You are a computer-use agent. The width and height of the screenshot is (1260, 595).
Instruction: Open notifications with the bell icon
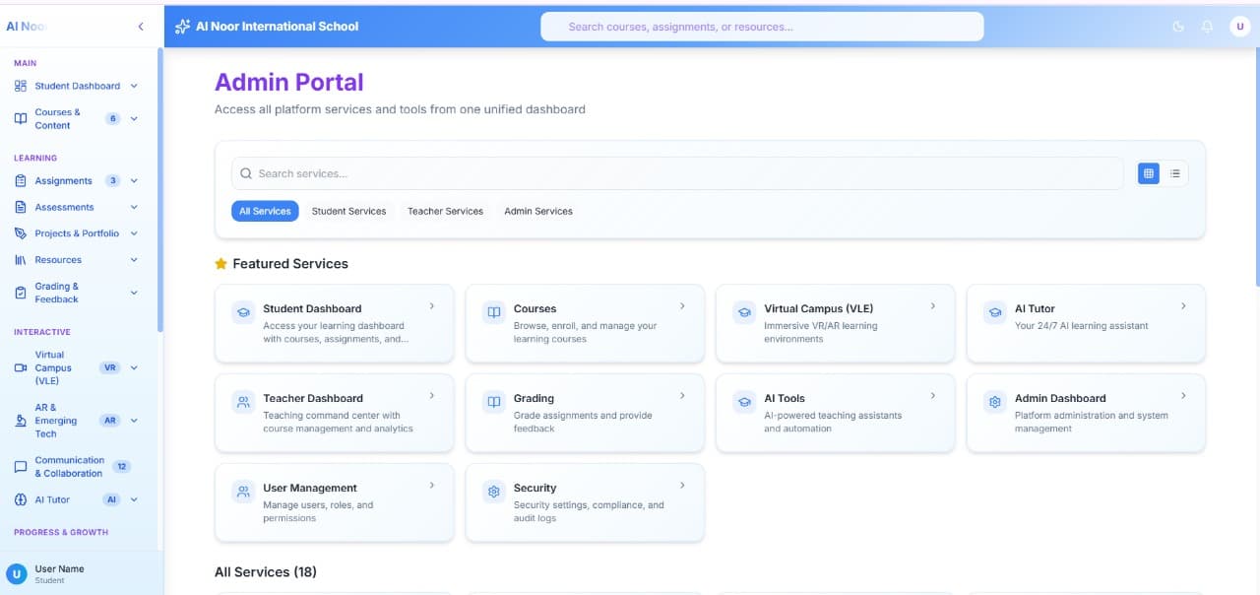1207,27
